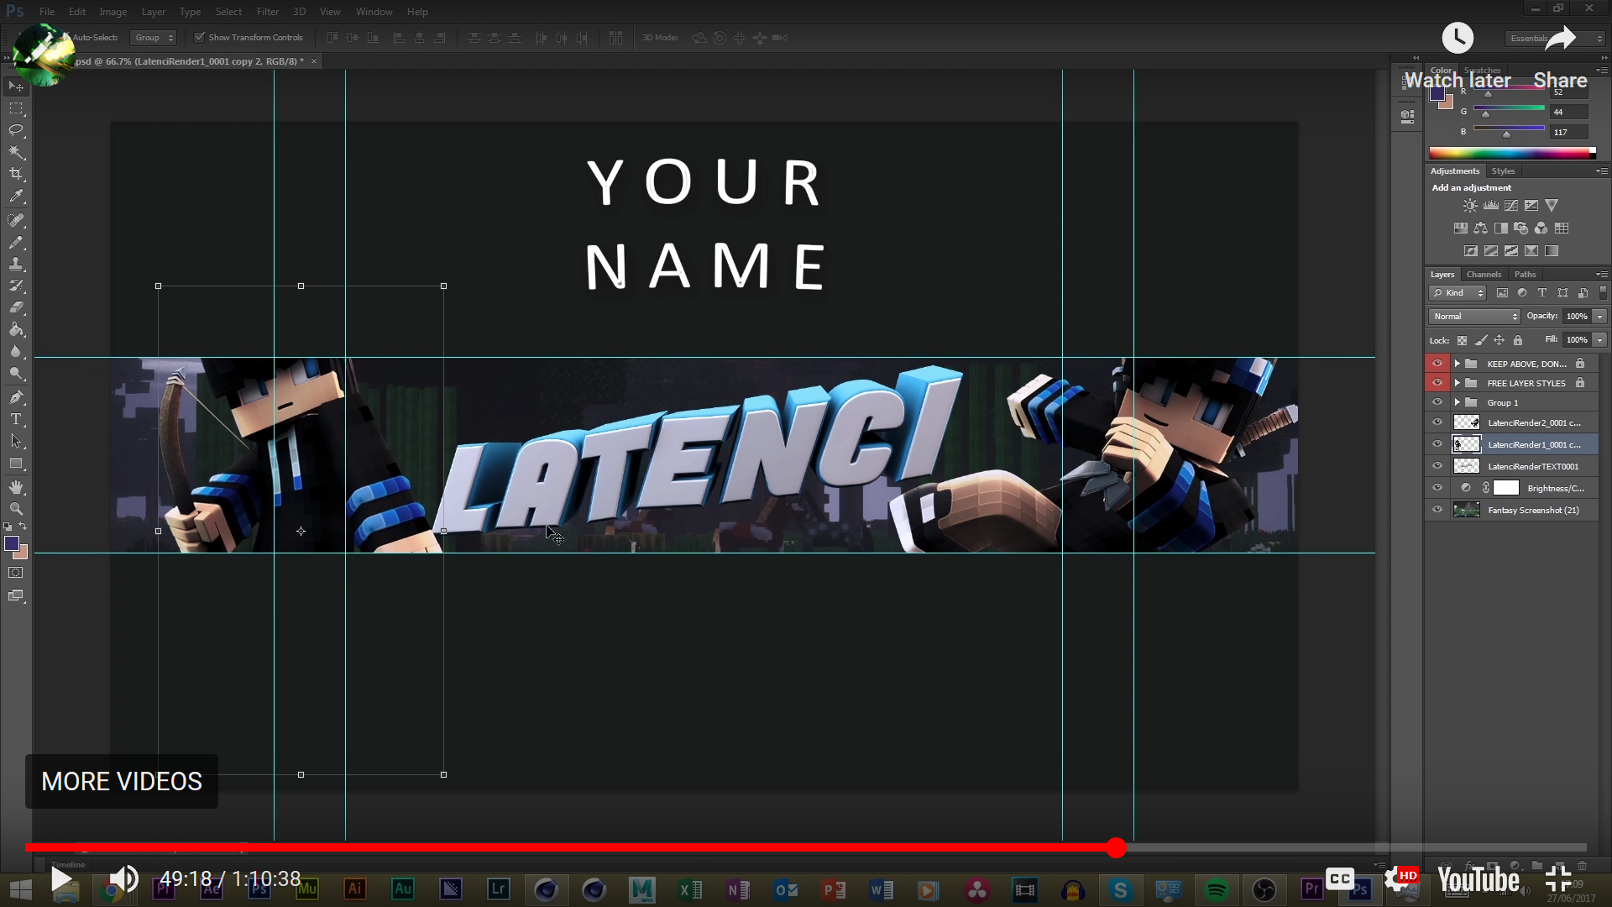
Task: Click the foreground color swatch in toolbar
Action: coord(12,544)
